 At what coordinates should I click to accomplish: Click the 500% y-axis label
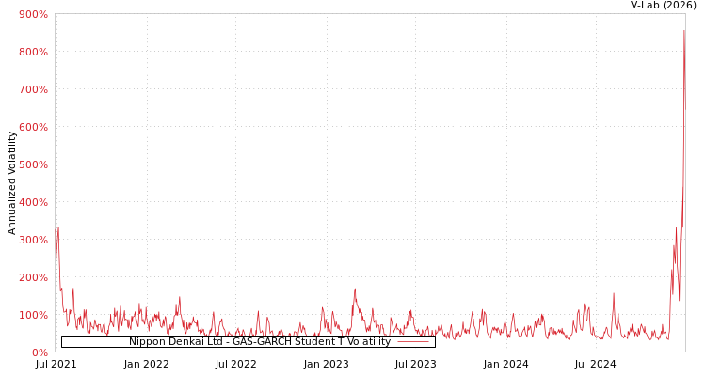pos(33,164)
